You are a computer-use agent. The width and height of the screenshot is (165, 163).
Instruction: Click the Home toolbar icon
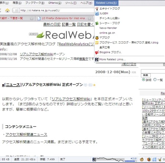[x=7, y=11]
